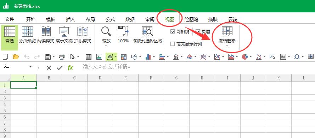Open the Save button dropdown arrow
315x138 pixels.
(54, 57)
